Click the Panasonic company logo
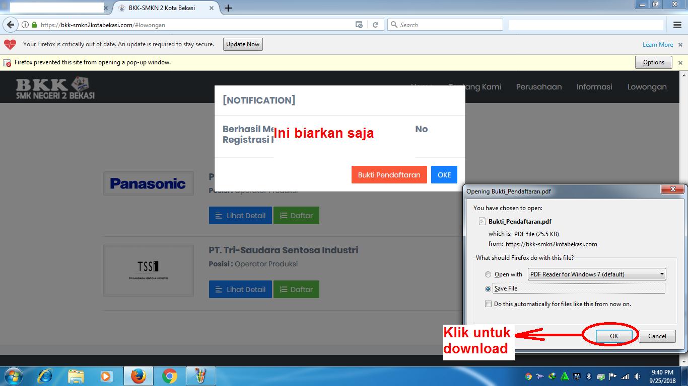This screenshot has width=688, height=386. pos(149,183)
